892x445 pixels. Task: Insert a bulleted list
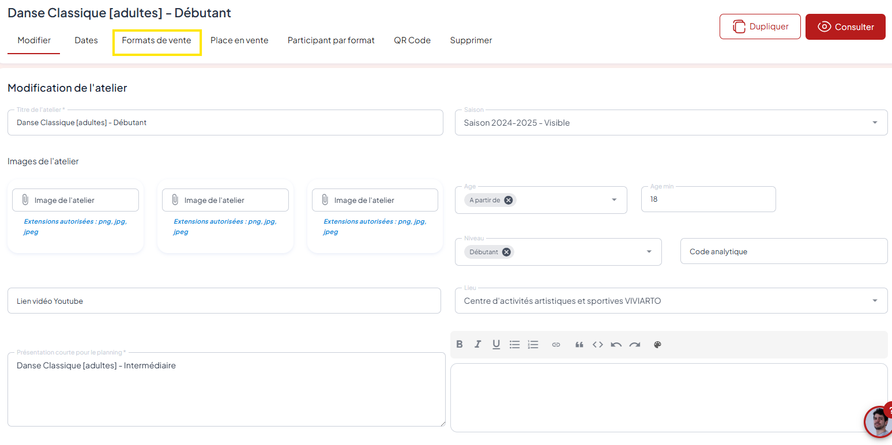point(514,345)
